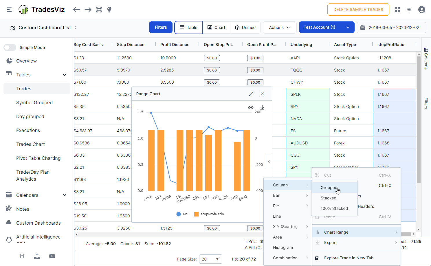Open the Actions dropdown
The image size is (431, 266).
tap(280, 27)
